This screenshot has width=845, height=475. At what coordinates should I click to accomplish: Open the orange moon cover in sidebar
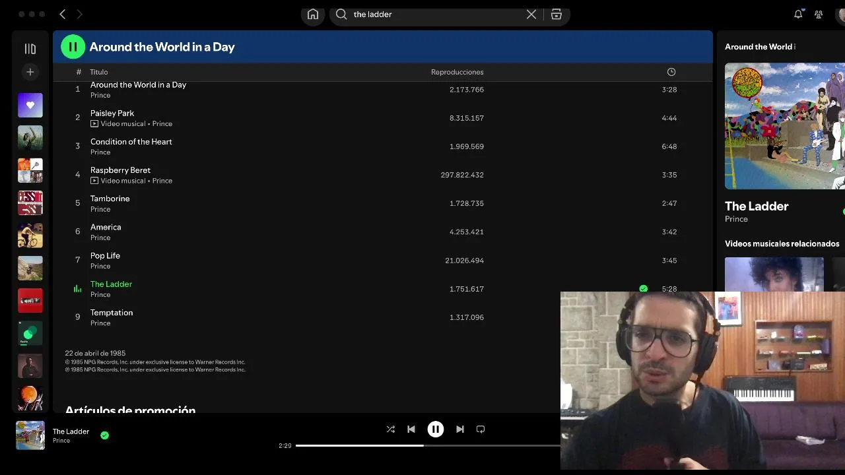[x=30, y=398]
